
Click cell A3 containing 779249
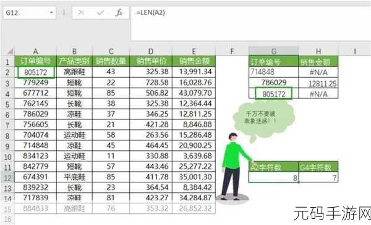coord(35,83)
